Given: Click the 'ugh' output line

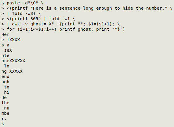Looking at the screenshot, I should click(6, 82).
